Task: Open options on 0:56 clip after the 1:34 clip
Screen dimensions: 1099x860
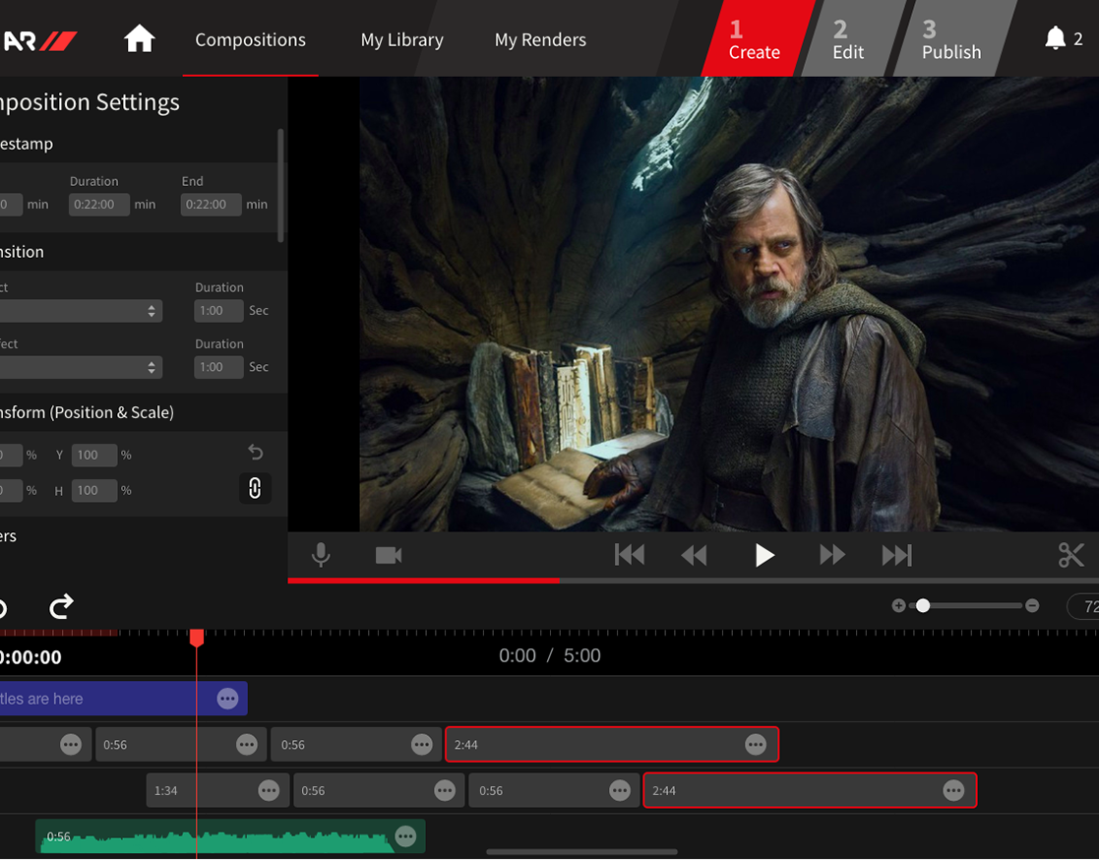Action: tap(445, 790)
